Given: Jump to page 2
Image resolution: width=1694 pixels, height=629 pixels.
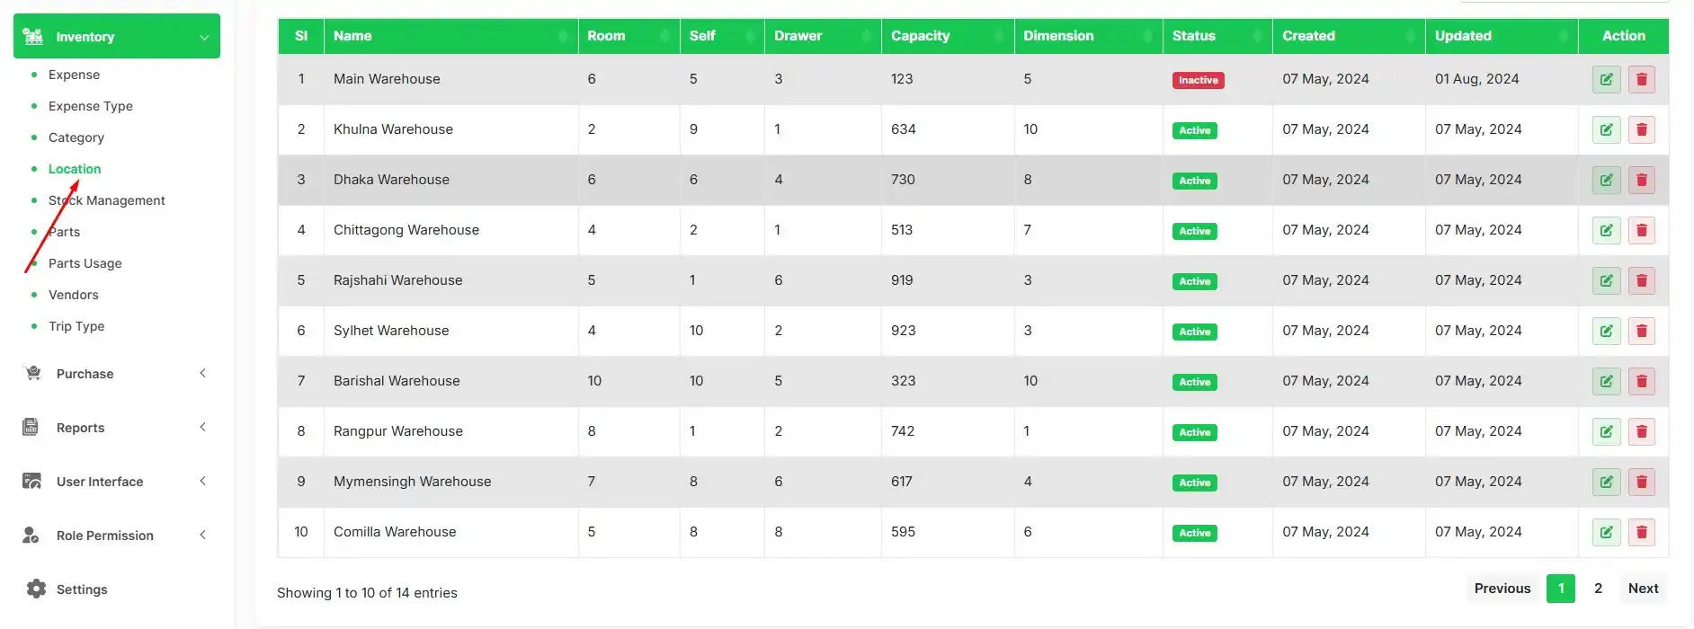Looking at the screenshot, I should (1598, 588).
